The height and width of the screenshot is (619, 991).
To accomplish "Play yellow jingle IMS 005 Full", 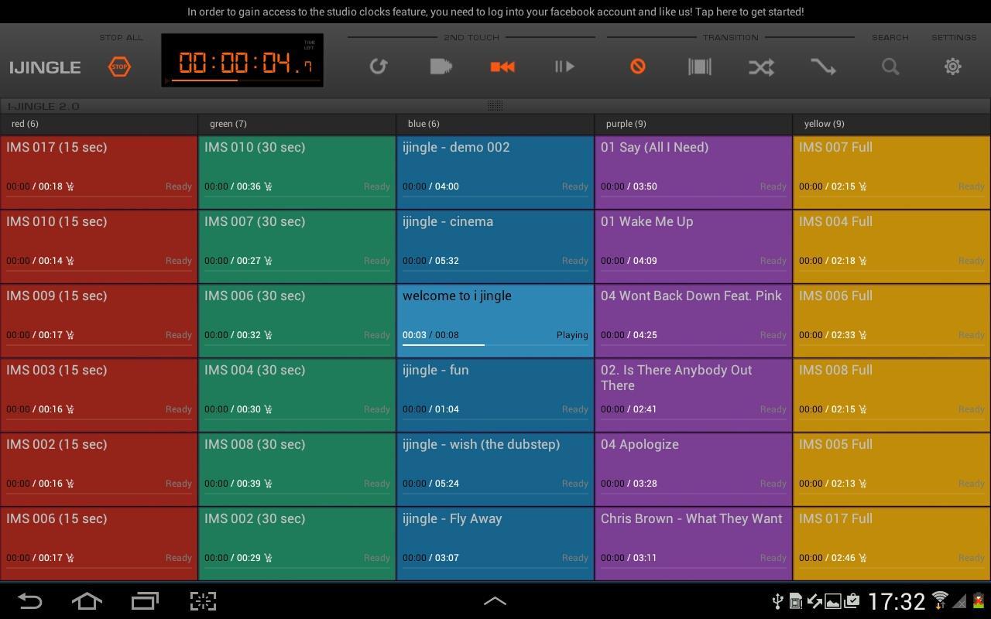I will coord(892,469).
